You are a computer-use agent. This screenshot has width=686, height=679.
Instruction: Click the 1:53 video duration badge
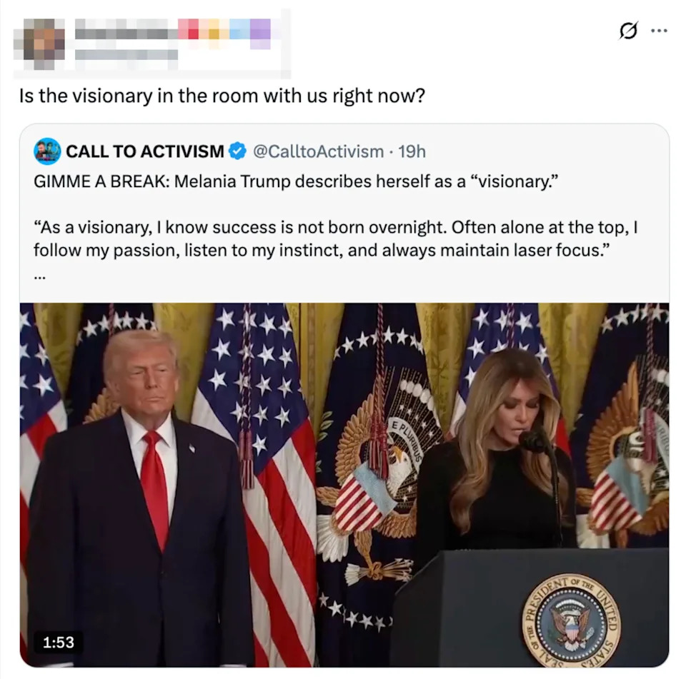coord(58,642)
